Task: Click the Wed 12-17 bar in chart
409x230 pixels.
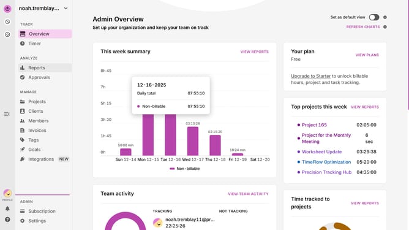Action: click(x=193, y=141)
